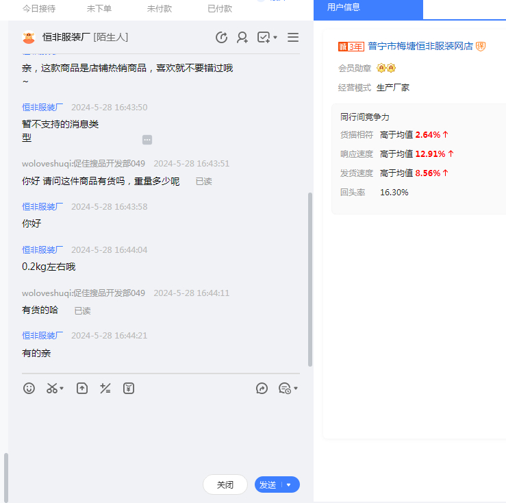The height and width of the screenshot is (503, 506).
Task: Click message 你好 请问这件商品有货吗
Action: [x=101, y=181]
